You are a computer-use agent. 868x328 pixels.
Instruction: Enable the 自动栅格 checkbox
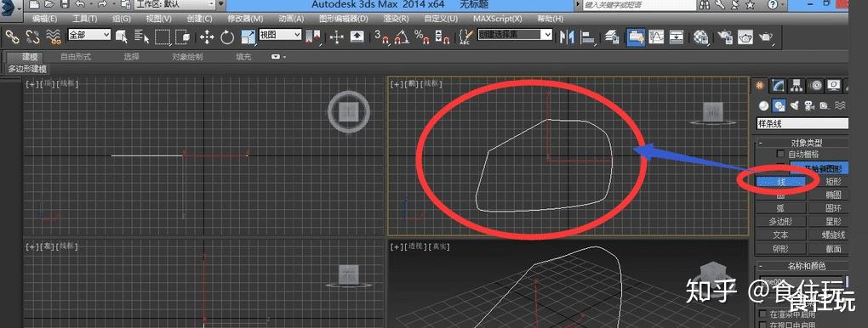[x=780, y=154]
